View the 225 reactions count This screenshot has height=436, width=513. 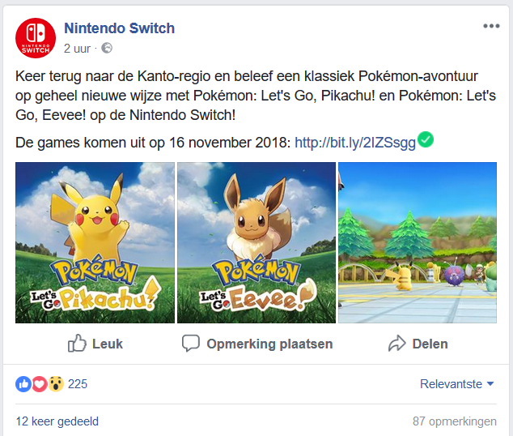coord(78,384)
